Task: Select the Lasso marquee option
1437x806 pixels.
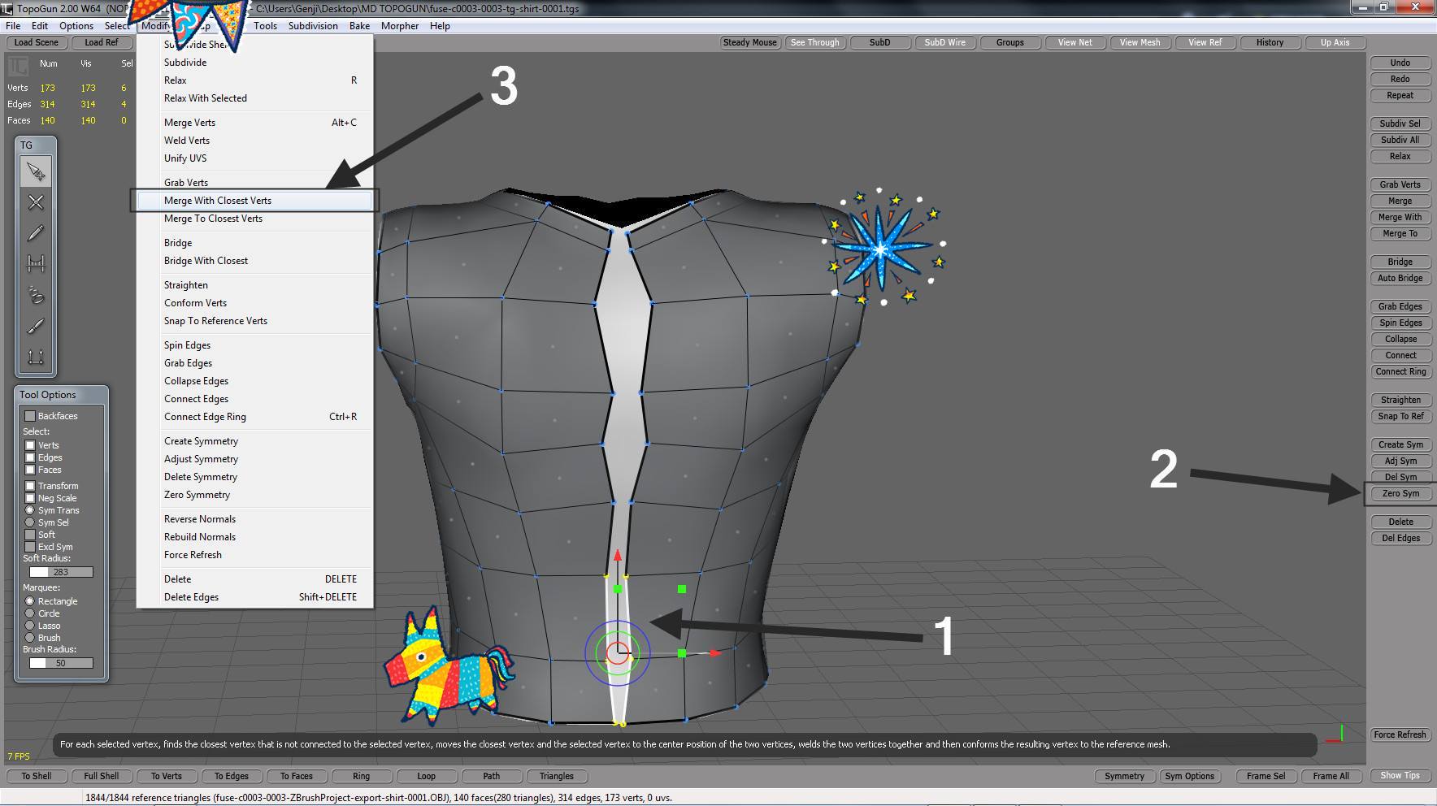Action: pos(30,626)
